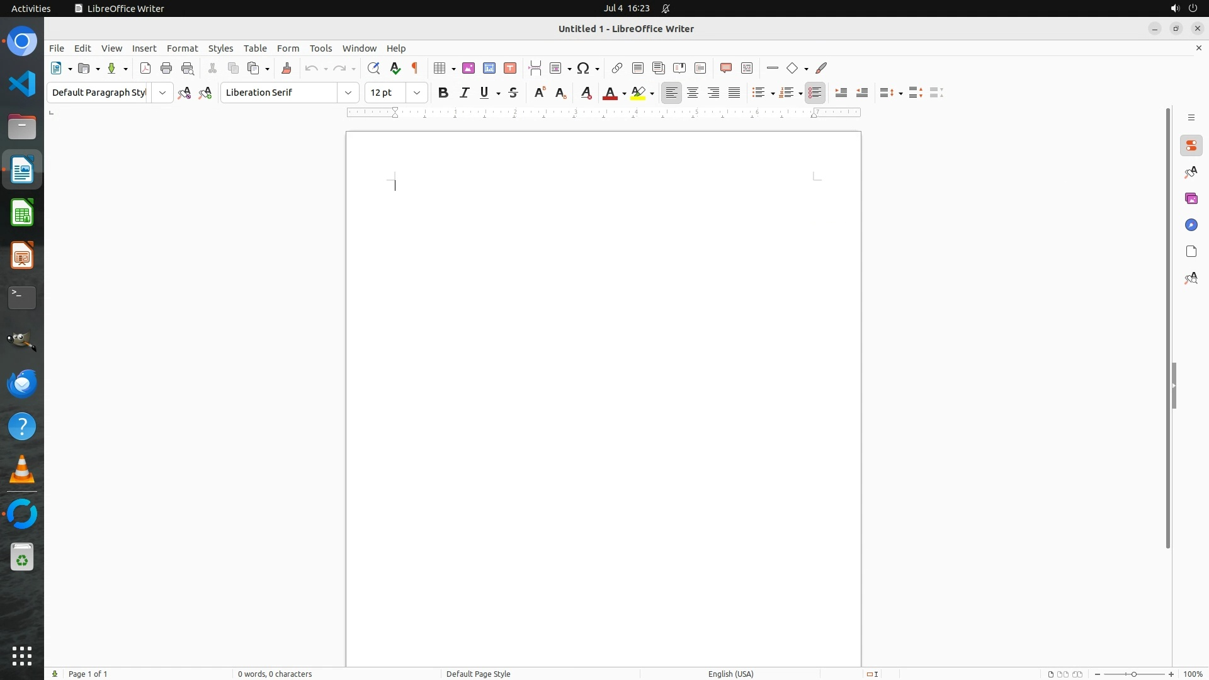The width and height of the screenshot is (1209, 680).
Task: Open the sidebar Gallery panel
Action: pyautogui.click(x=1191, y=198)
